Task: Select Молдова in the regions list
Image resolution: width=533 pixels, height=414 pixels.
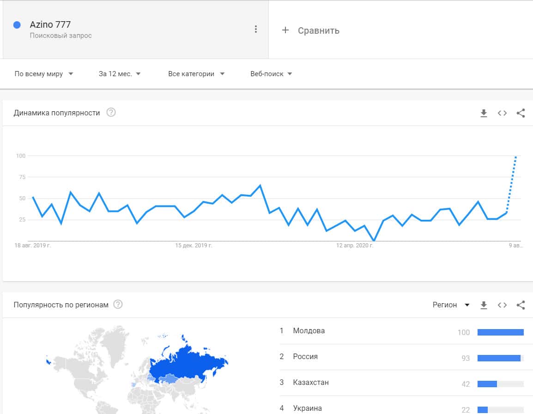Action: pyautogui.click(x=309, y=331)
